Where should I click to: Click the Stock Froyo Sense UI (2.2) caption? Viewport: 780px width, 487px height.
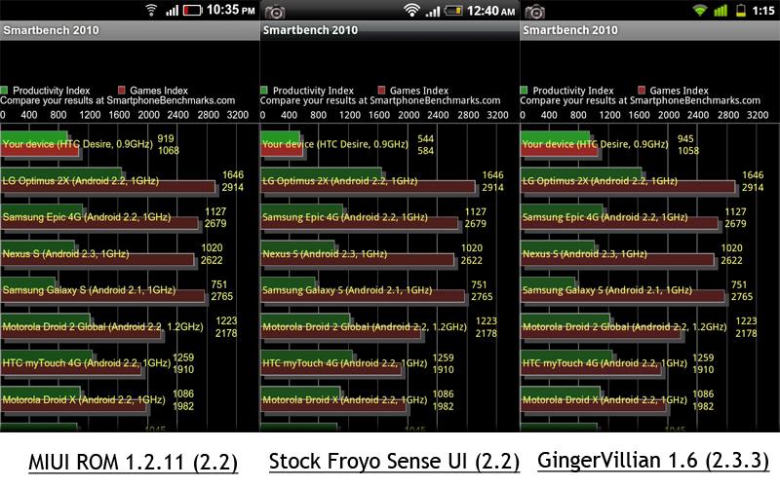[394, 461]
